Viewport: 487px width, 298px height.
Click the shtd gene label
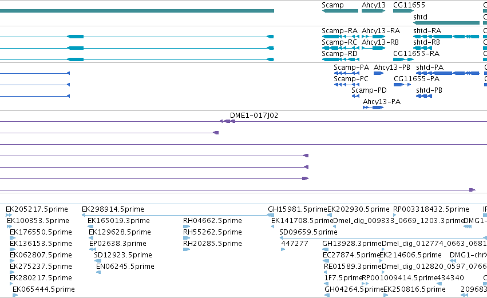tap(420, 17)
